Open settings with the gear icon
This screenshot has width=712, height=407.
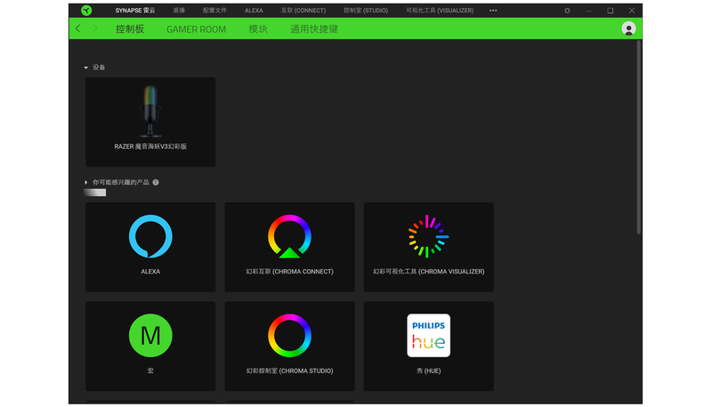pyautogui.click(x=567, y=10)
